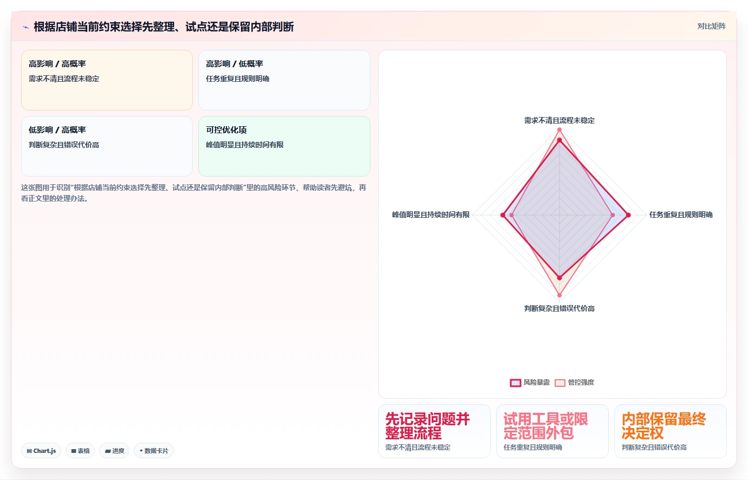This screenshot has width=748, height=480.
Task: Click the Chart.js tag chip
Action: pyautogui.click(x=41, y=451)
